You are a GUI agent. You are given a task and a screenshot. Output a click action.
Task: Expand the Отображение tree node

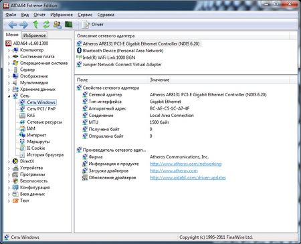(x=9, y=76)
